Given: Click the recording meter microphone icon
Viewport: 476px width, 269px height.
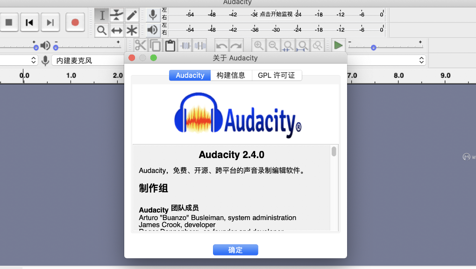Looking at the screenshot, I should point(153,15).
